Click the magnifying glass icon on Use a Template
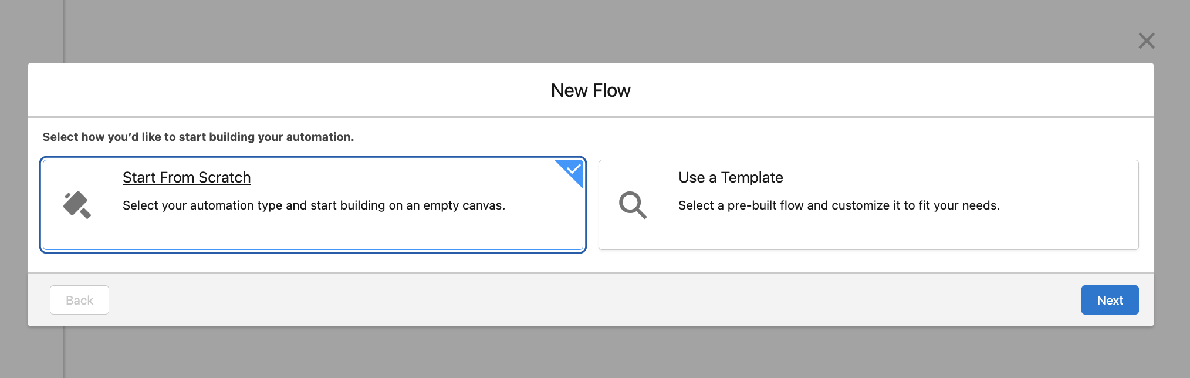Viewport: 1190px width, 378px height. 634,205
